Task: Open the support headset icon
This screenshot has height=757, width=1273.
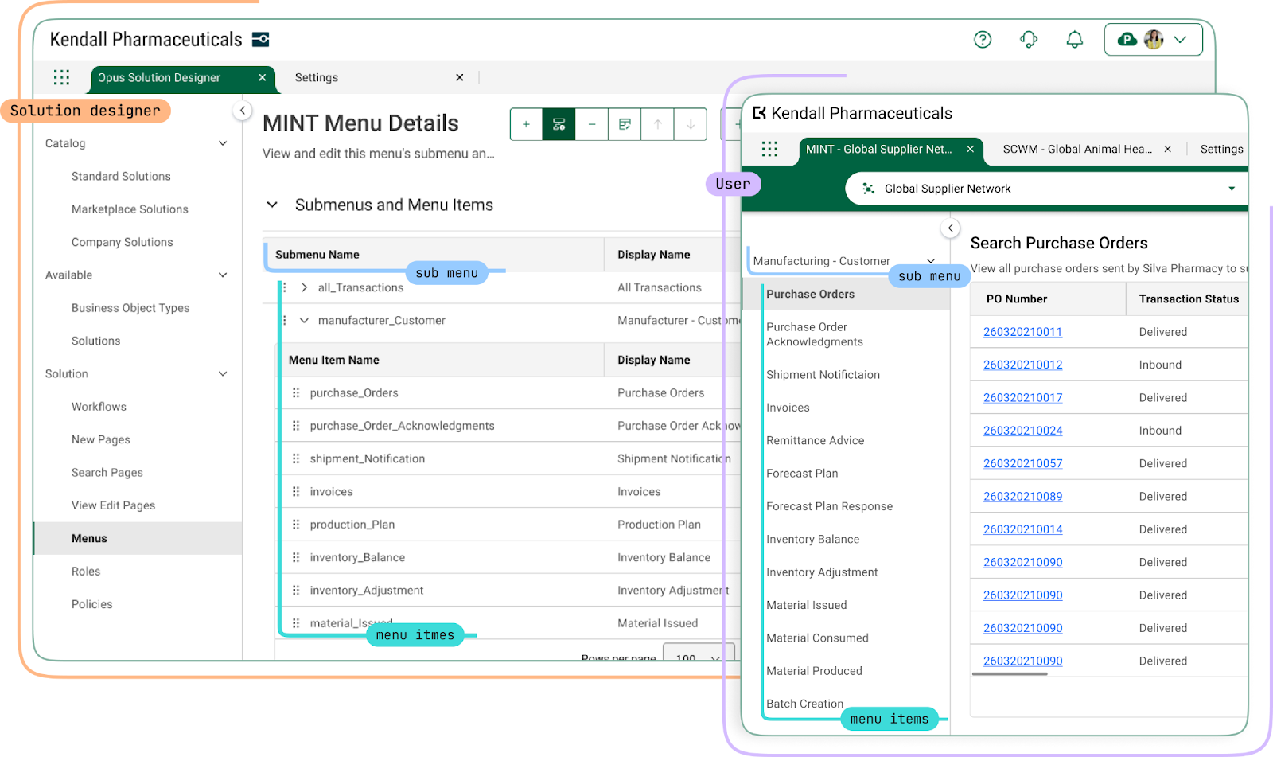Action: (x=1029, y=40)
